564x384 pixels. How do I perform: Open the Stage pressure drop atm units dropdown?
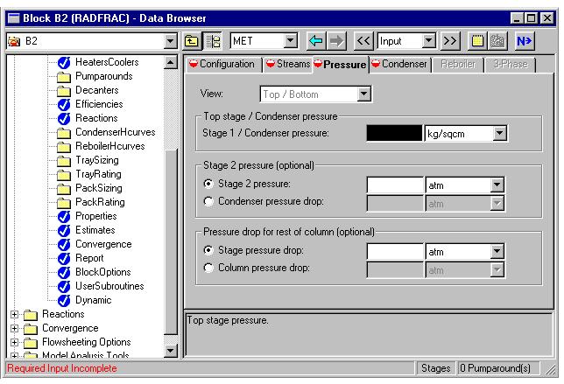tap(497, 251)
